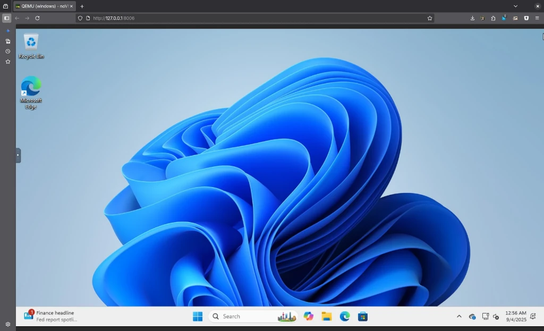The image size is (544, 331).
Task: Open the Extensions puzzle icon
Action: coord(494,18)
